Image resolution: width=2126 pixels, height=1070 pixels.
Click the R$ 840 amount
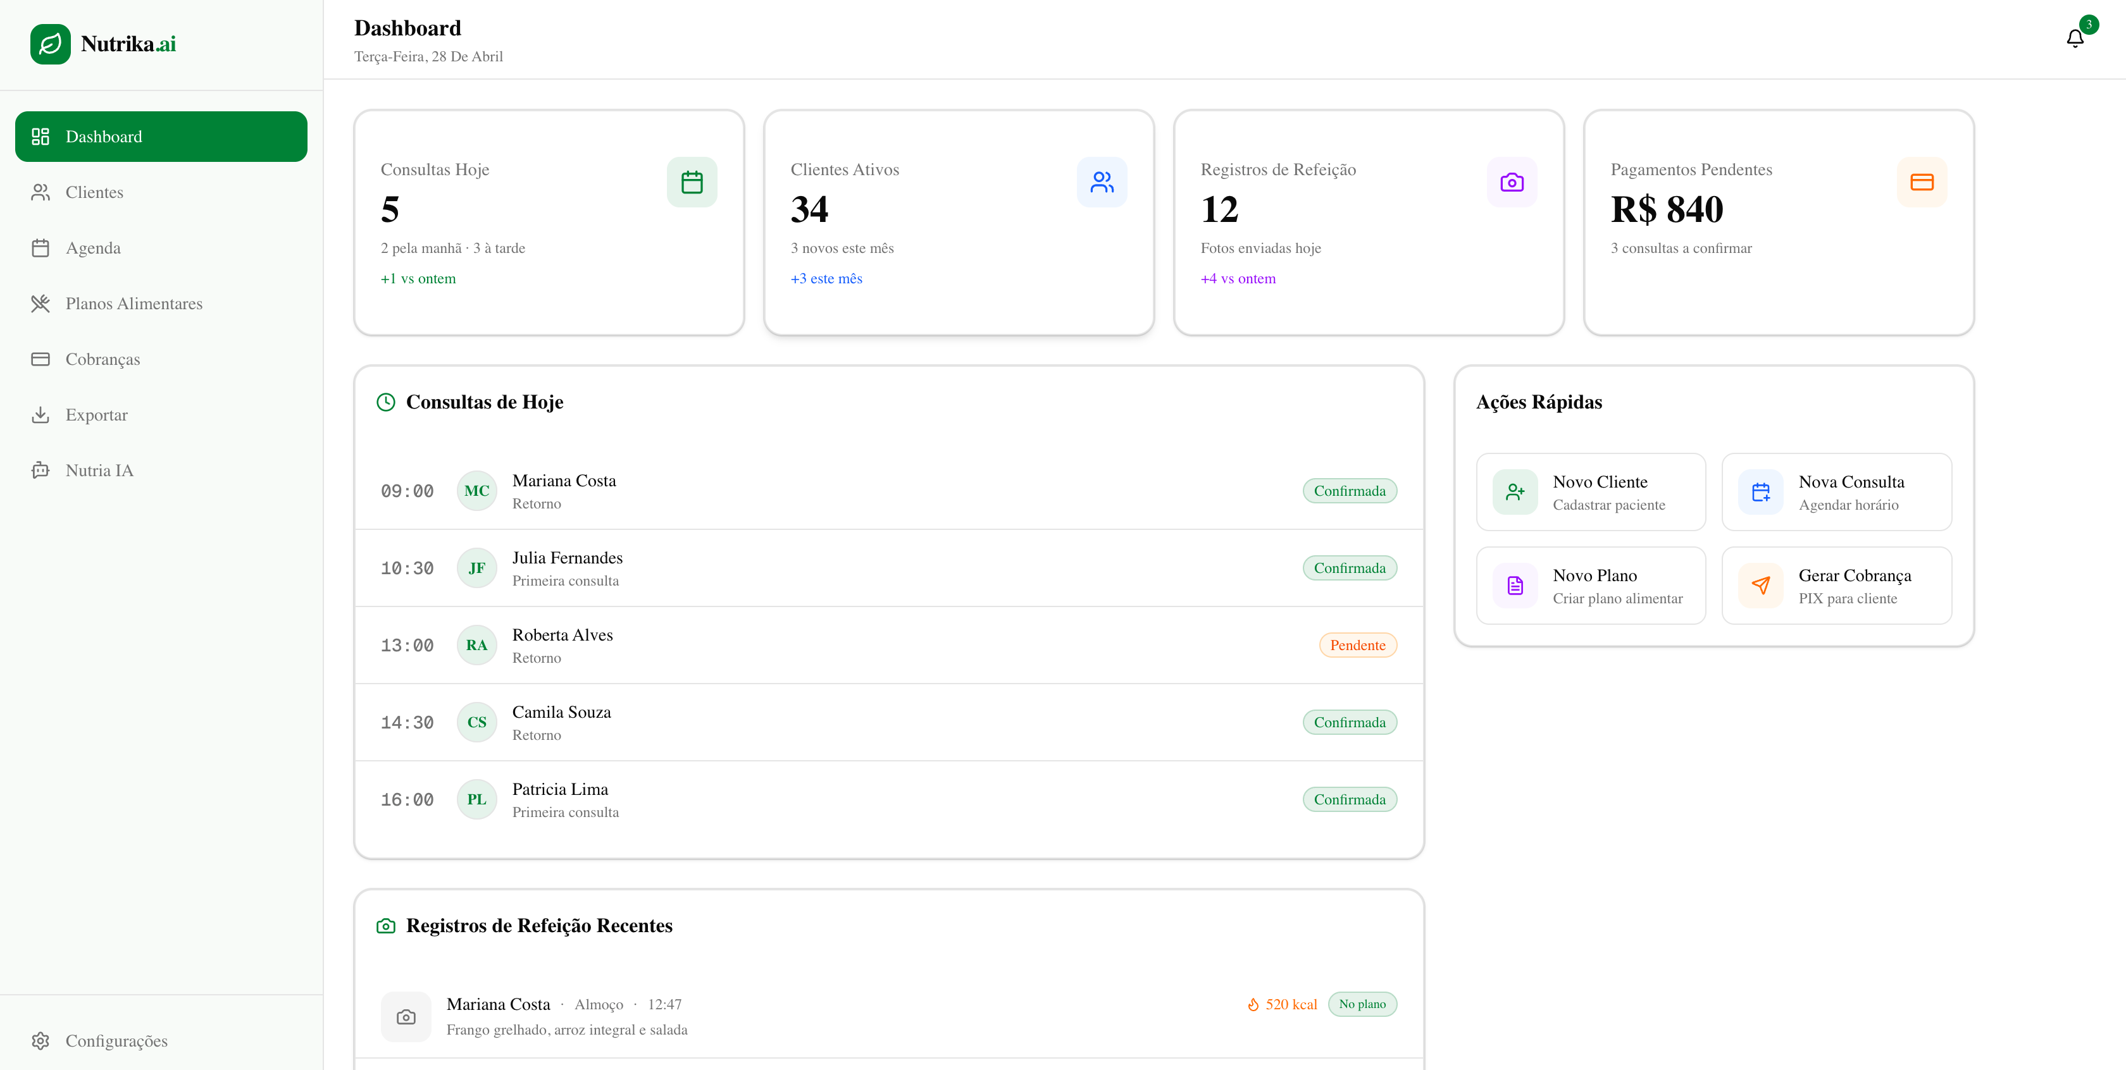click(1666, 209)
